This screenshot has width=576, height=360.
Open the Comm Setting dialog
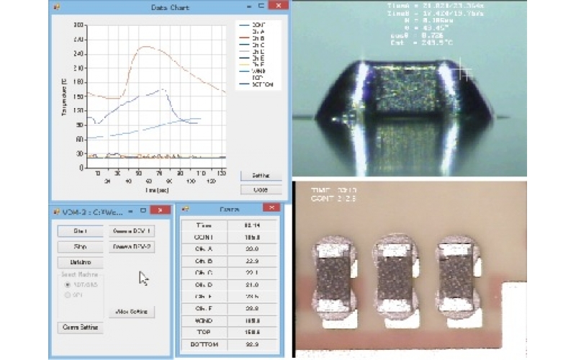coord(79,328)
